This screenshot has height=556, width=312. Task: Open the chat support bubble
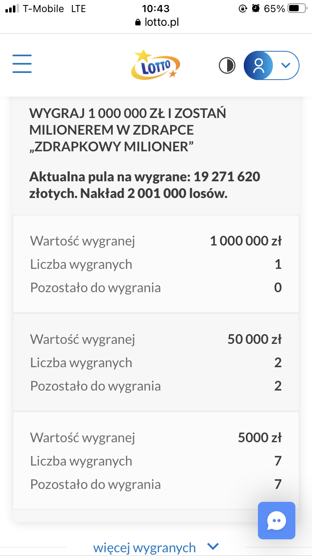point(276,520)
